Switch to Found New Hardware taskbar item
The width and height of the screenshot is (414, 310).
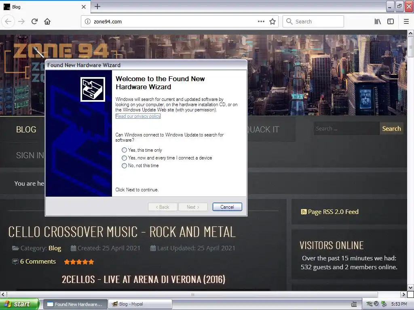click(75, 304)
